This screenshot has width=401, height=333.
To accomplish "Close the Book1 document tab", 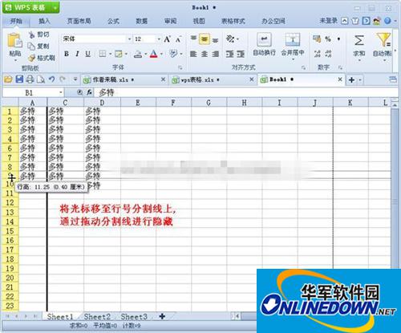I will [x=340, y=79].
